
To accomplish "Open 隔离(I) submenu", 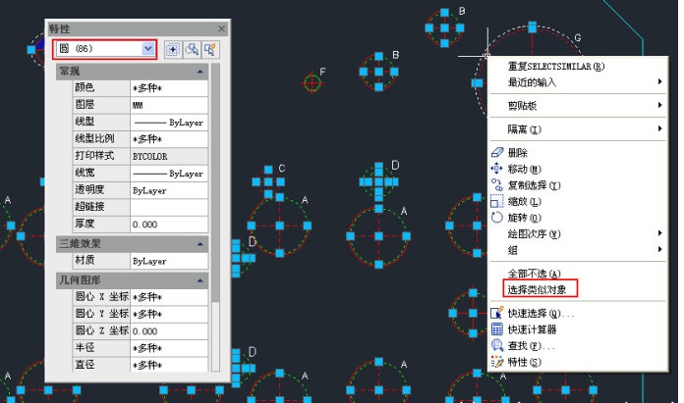I will [x=578, y=129].
